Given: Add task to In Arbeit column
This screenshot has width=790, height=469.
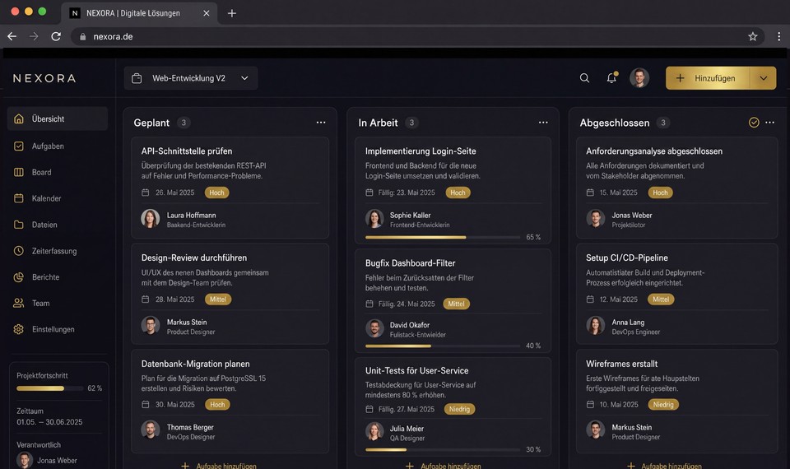Looking at the screenshot, I should tap(444, 466).
